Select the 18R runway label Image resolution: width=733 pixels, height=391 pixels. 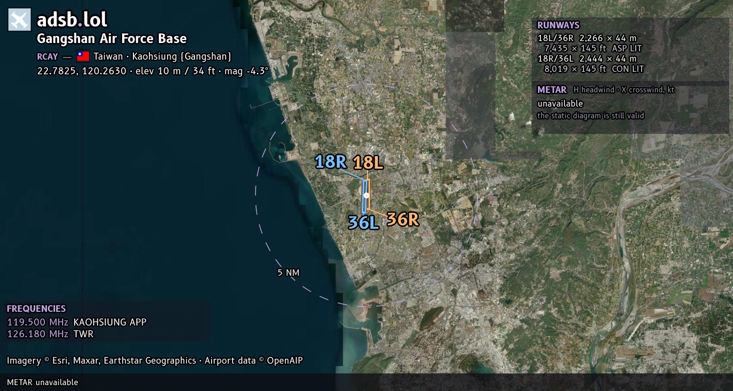coord(331,162)
